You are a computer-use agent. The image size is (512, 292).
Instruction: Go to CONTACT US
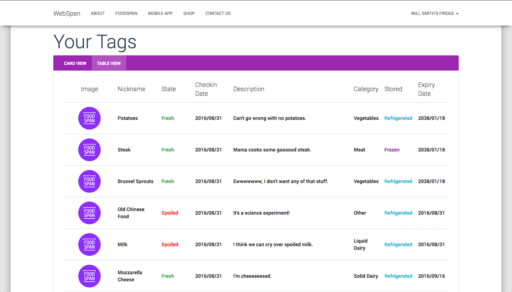point(218,13)
